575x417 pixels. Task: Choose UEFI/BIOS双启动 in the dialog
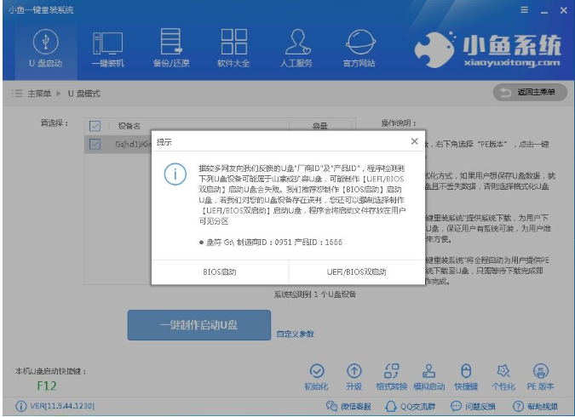click(356, 272)
